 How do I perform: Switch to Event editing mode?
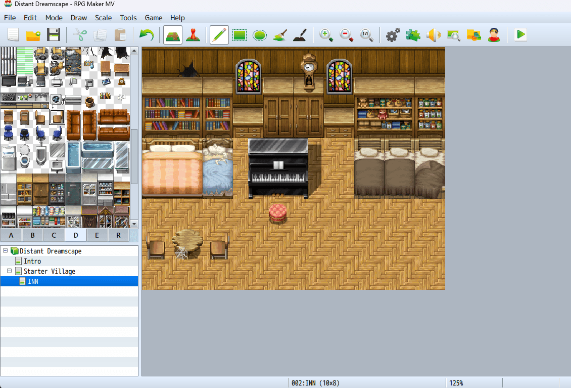[192, 35]
